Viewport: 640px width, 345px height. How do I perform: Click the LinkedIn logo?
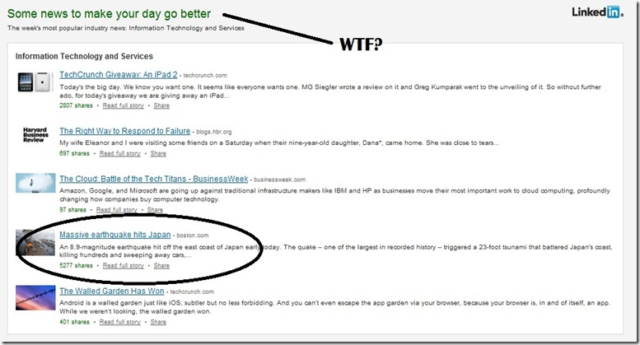[x=597, y=12]
